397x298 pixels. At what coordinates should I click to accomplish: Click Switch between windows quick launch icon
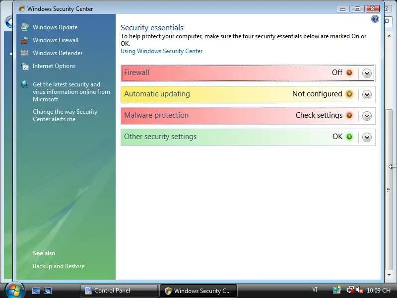click(48, 291)
